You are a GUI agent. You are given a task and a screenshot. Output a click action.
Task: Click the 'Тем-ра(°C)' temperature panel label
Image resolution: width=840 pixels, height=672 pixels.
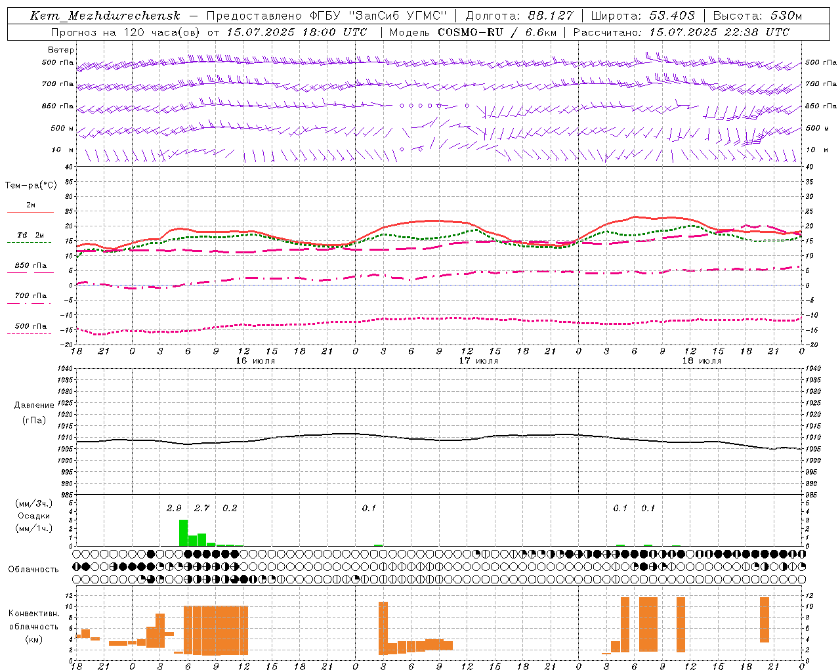coord(31,186)
